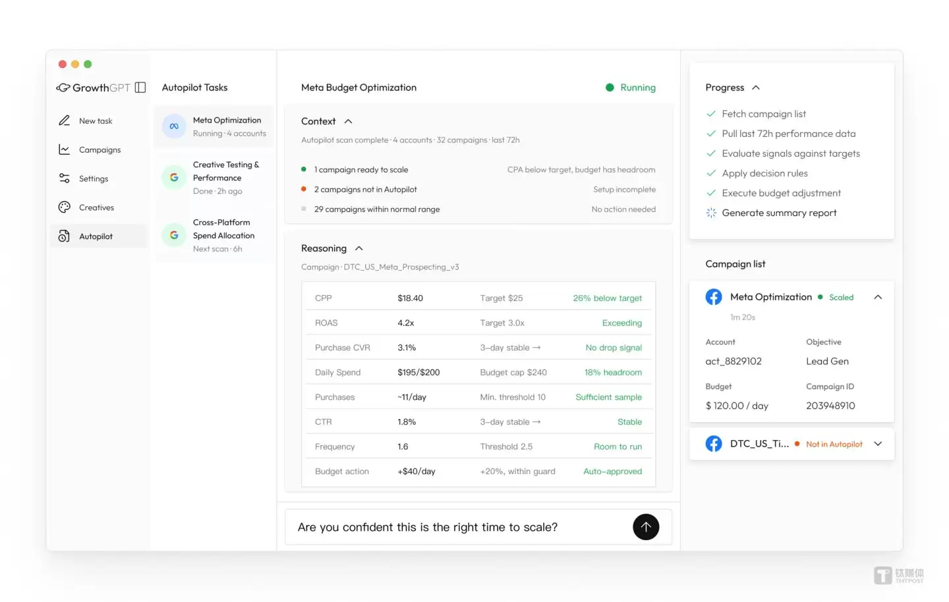Click the Google icon on Creative Testing task

[173, 177]
